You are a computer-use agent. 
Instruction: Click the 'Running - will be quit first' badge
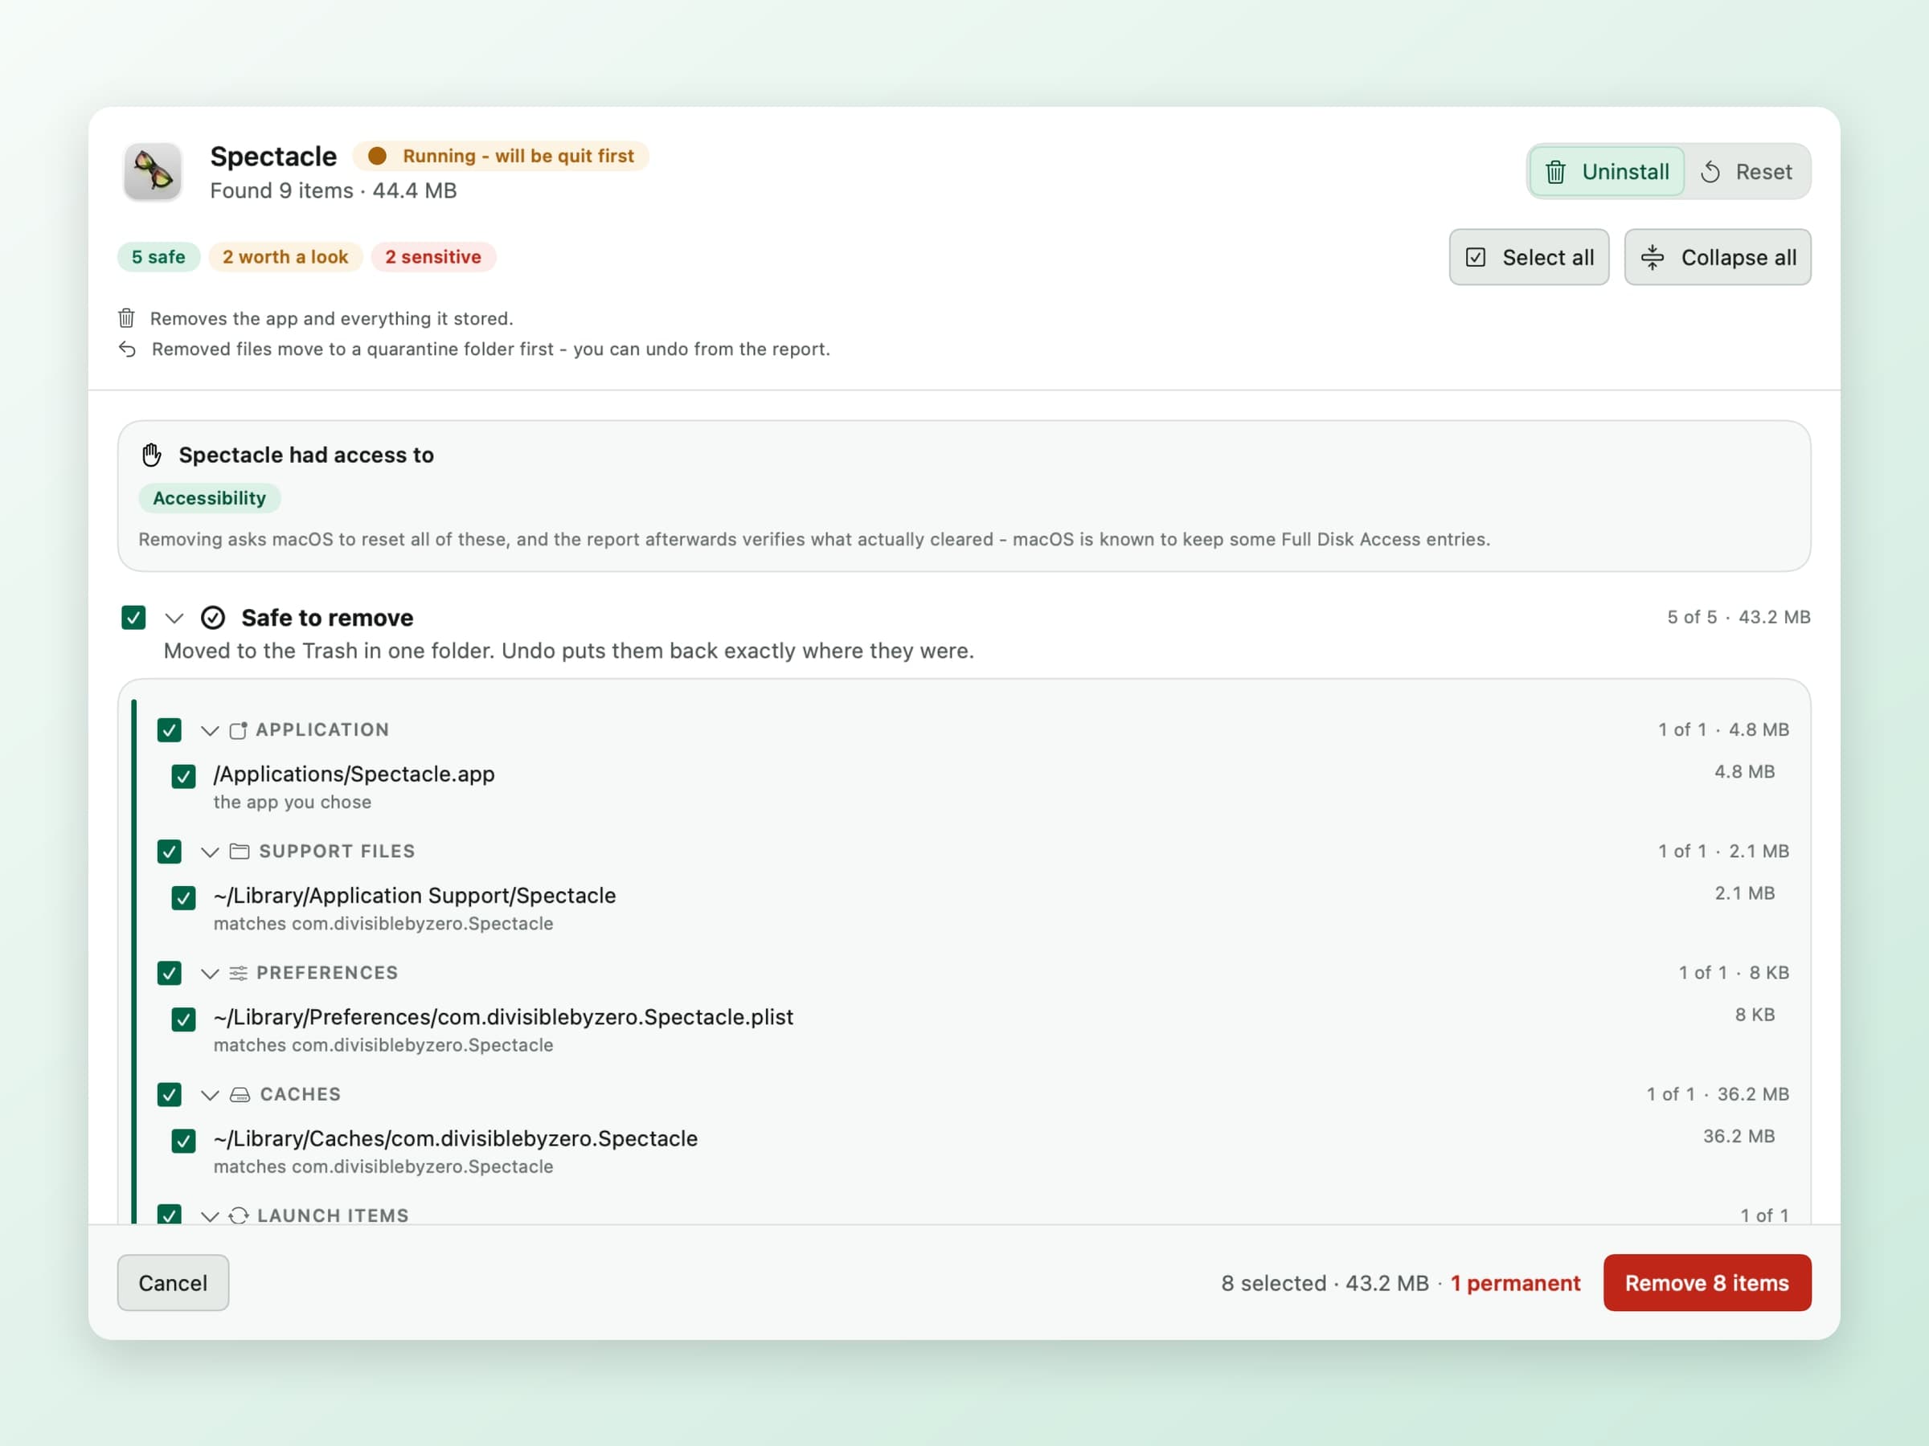pos(501,156)
